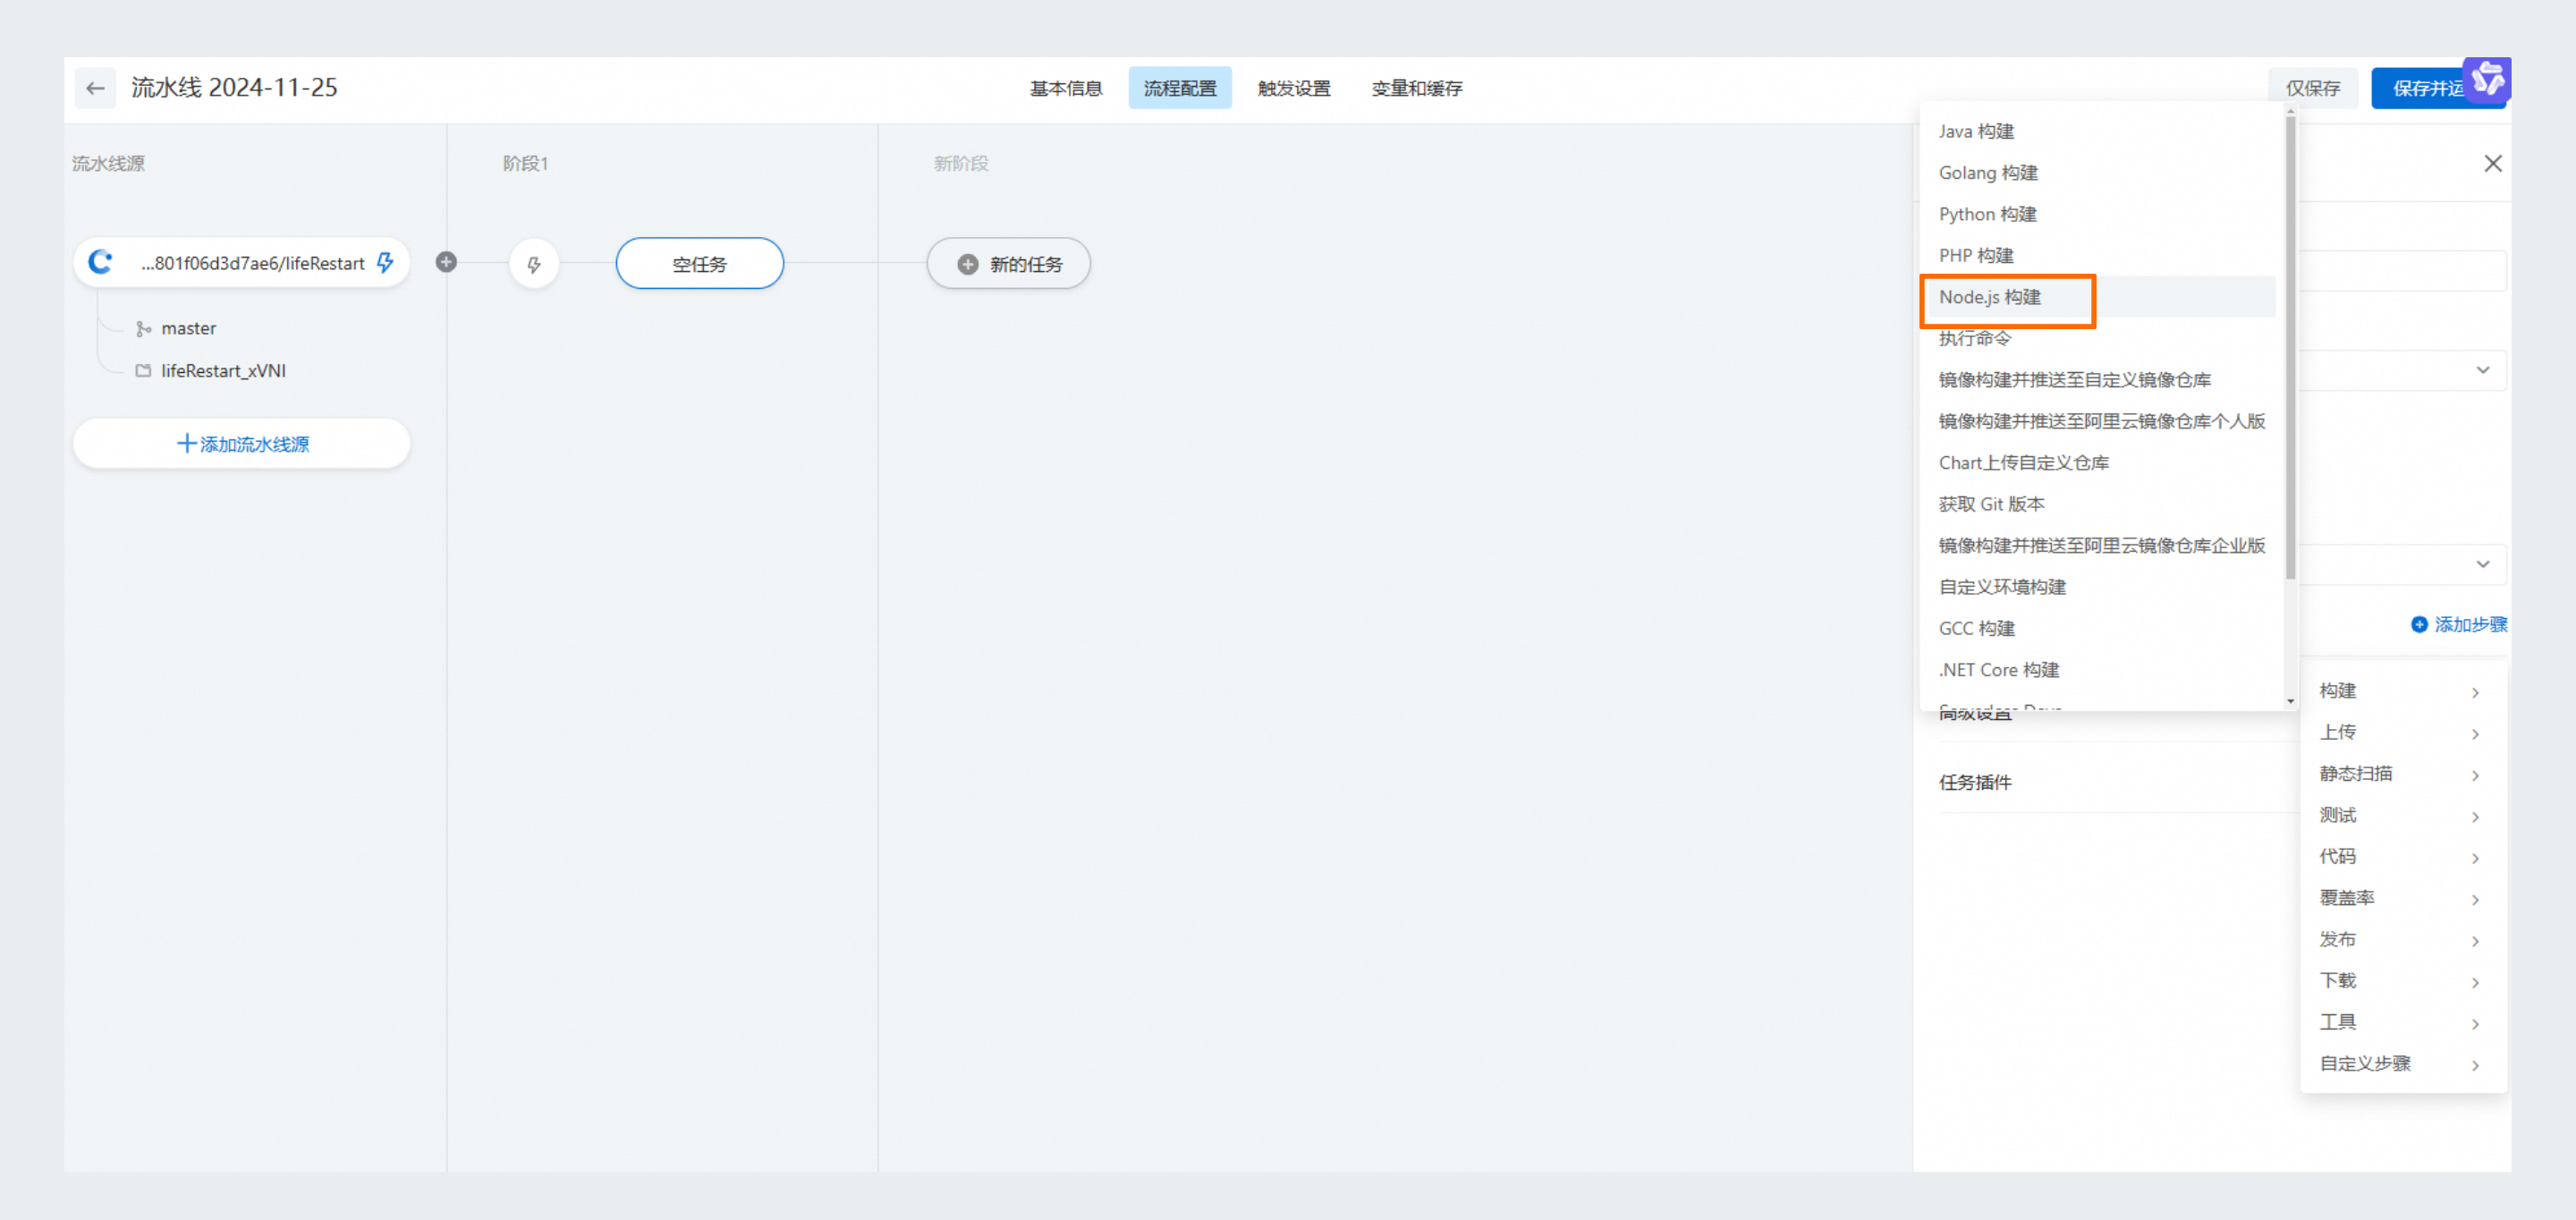
Task: Click the 保存并运行 button
Action: pos(2428,88)
